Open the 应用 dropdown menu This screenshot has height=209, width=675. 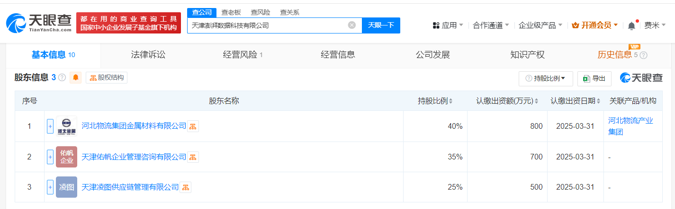pyautogui.click(x=448, y=25)
